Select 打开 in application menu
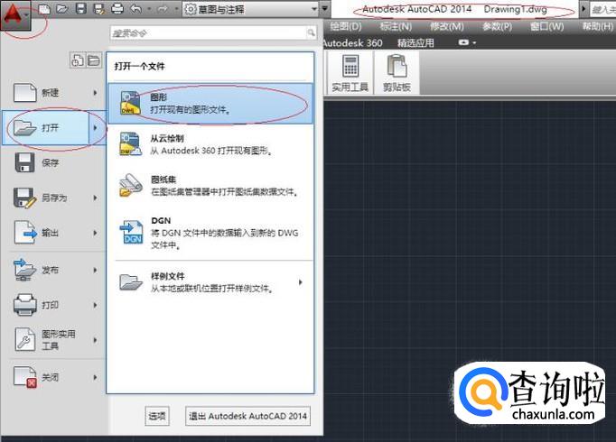The width and height of the screenshot is (616, 442). tap(46, 128)
